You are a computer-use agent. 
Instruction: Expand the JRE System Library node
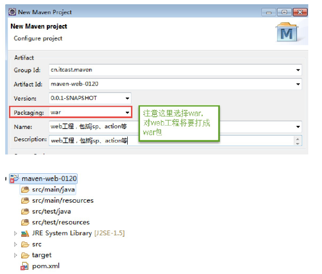16,233
